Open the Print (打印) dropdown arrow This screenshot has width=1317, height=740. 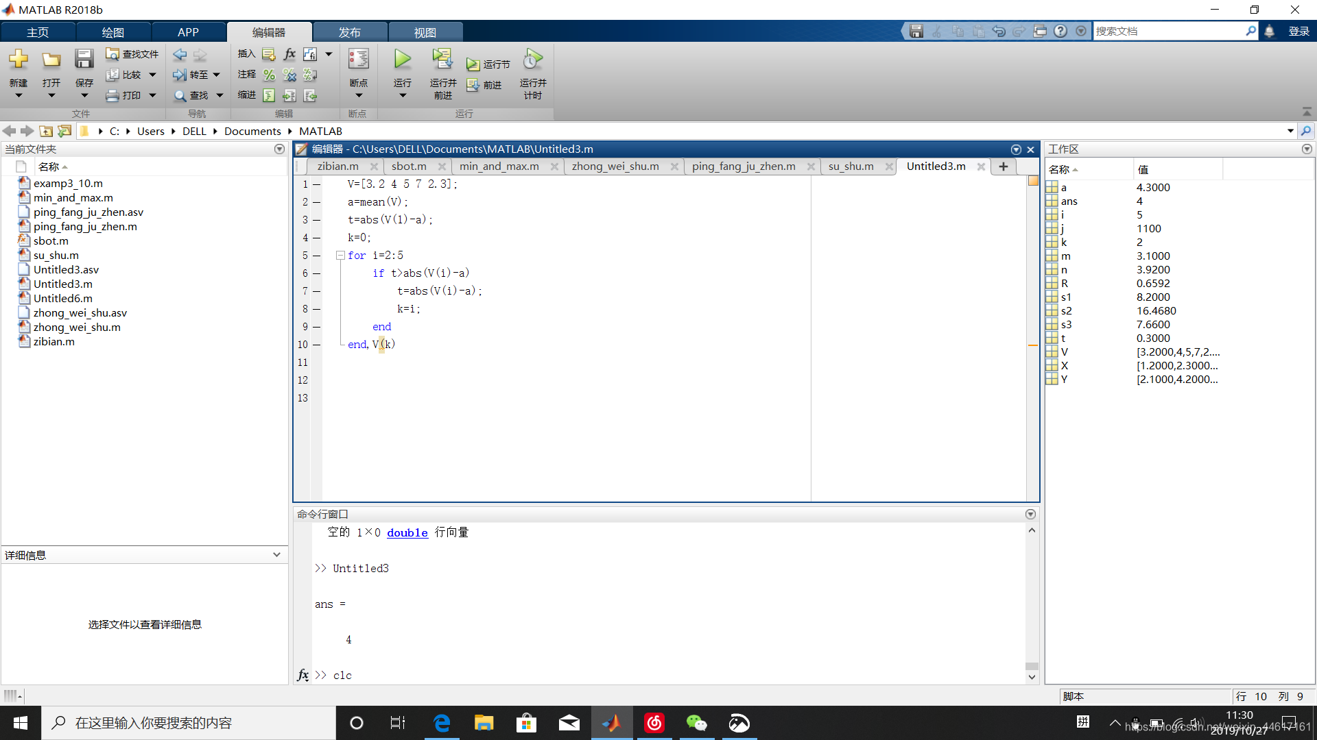(152, 95)
